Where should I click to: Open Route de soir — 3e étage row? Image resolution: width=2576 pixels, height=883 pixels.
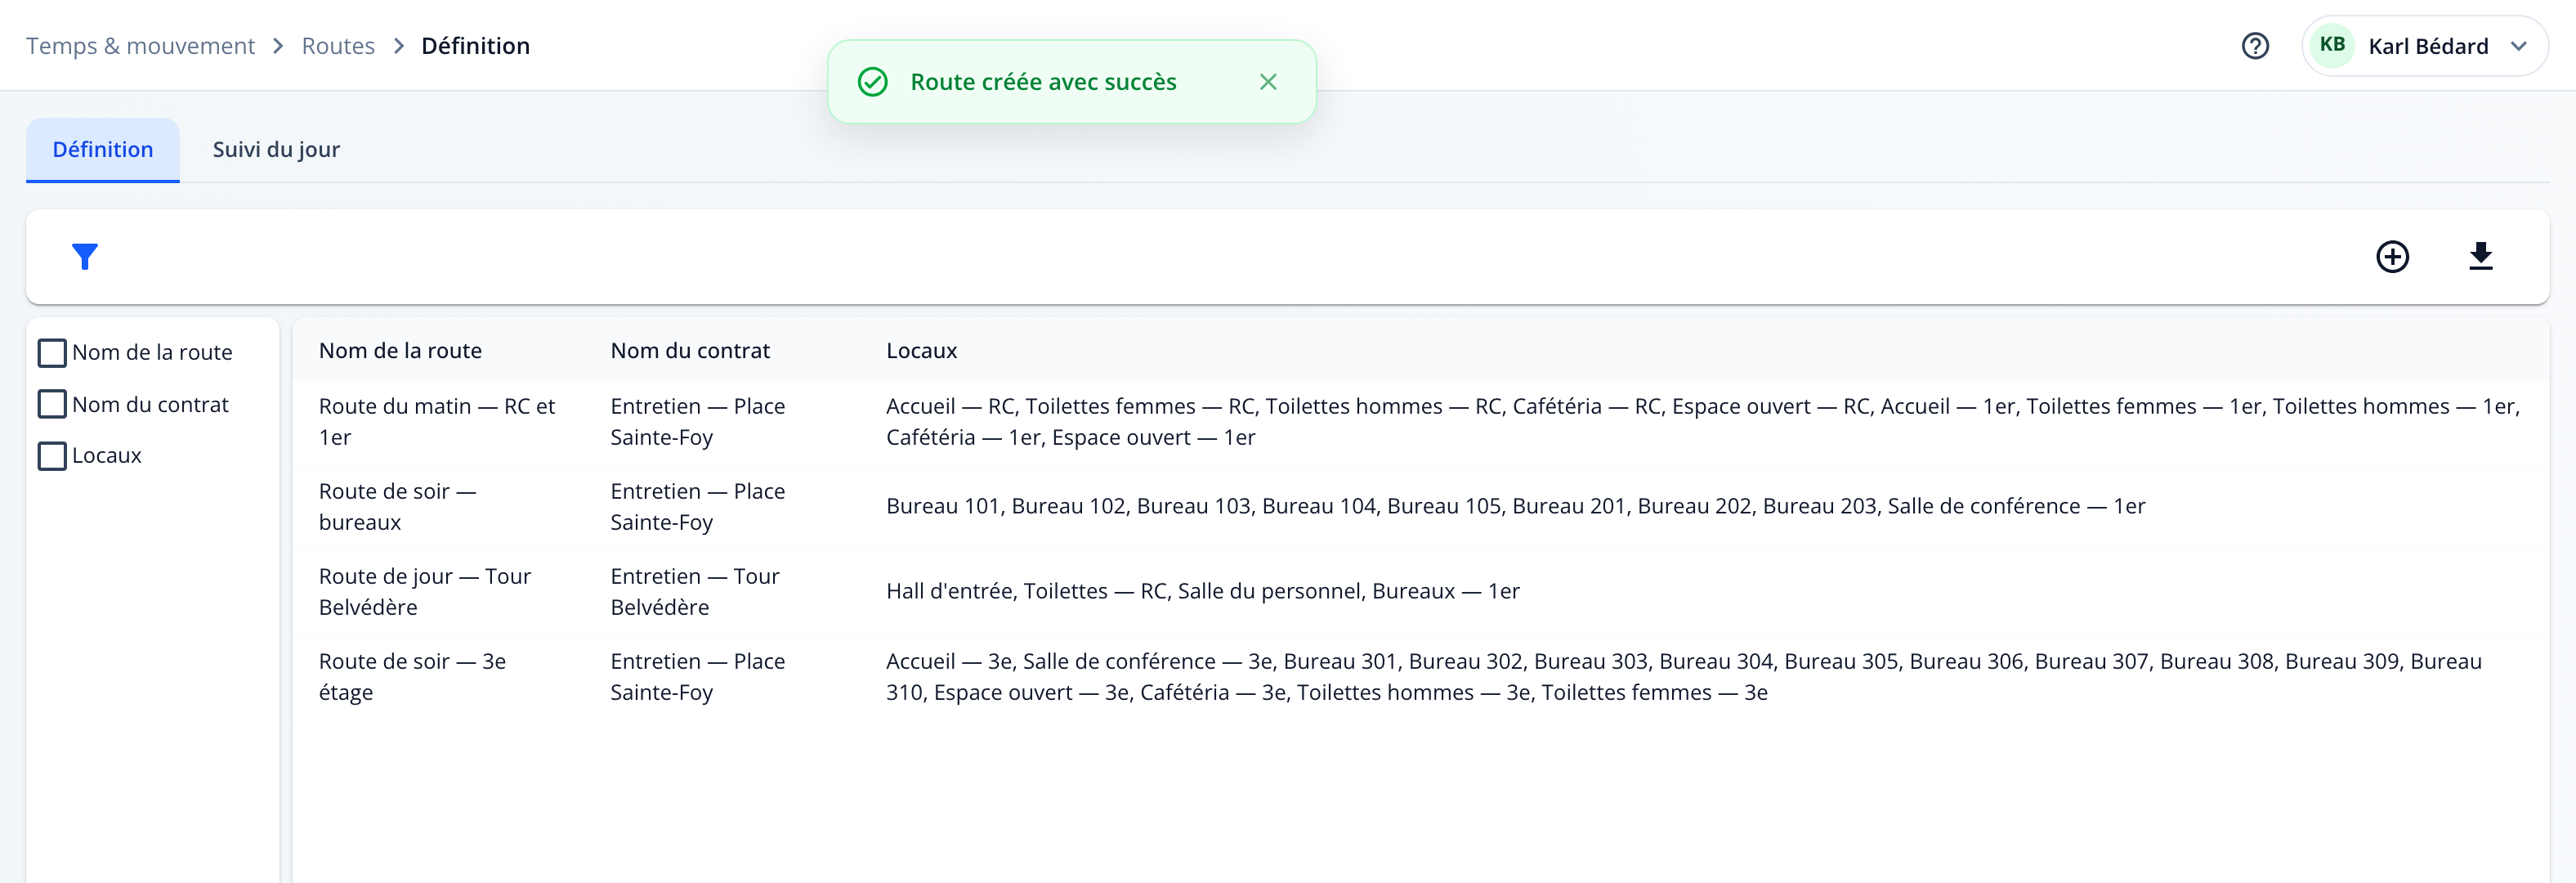1420,677
